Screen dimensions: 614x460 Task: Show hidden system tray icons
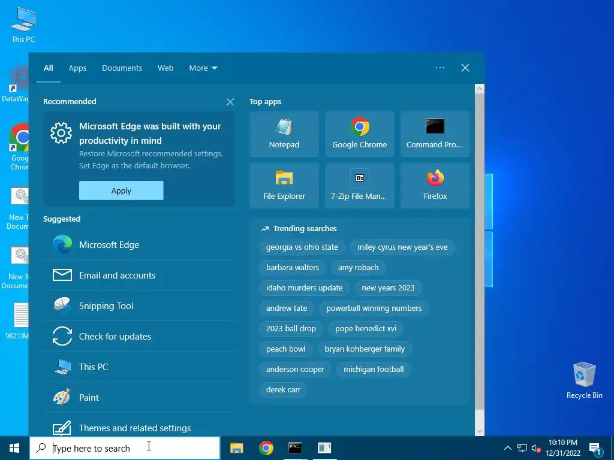507,448
